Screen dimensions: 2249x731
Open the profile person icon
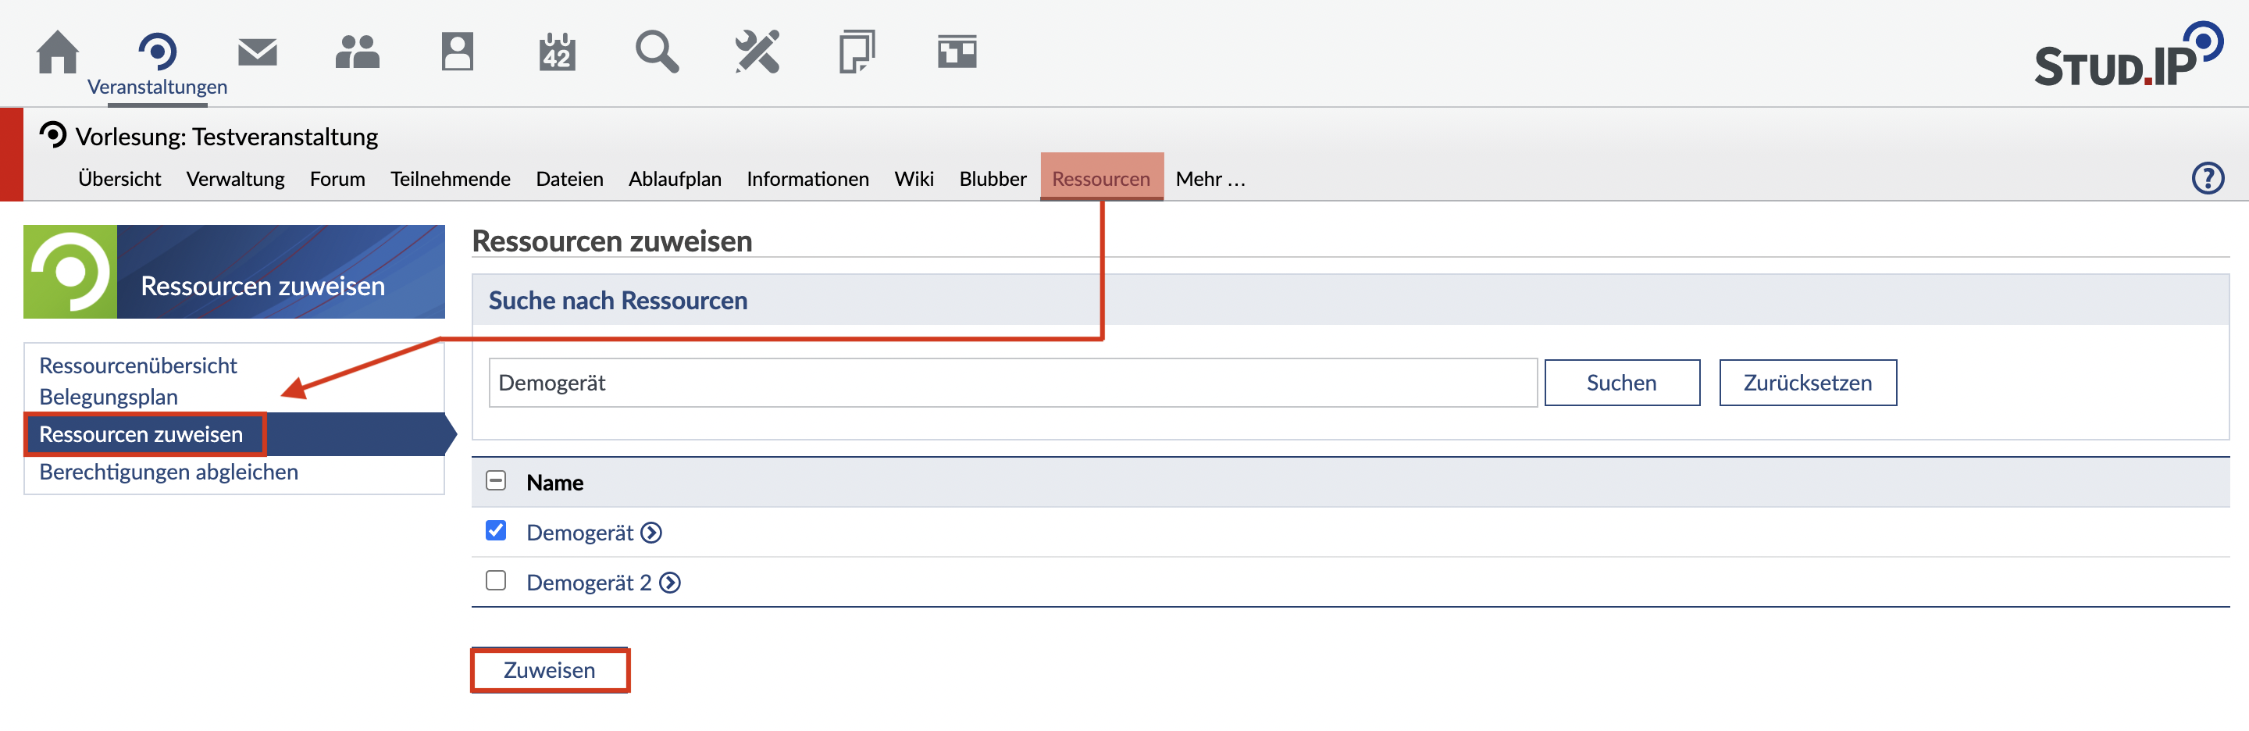(457, 52)
